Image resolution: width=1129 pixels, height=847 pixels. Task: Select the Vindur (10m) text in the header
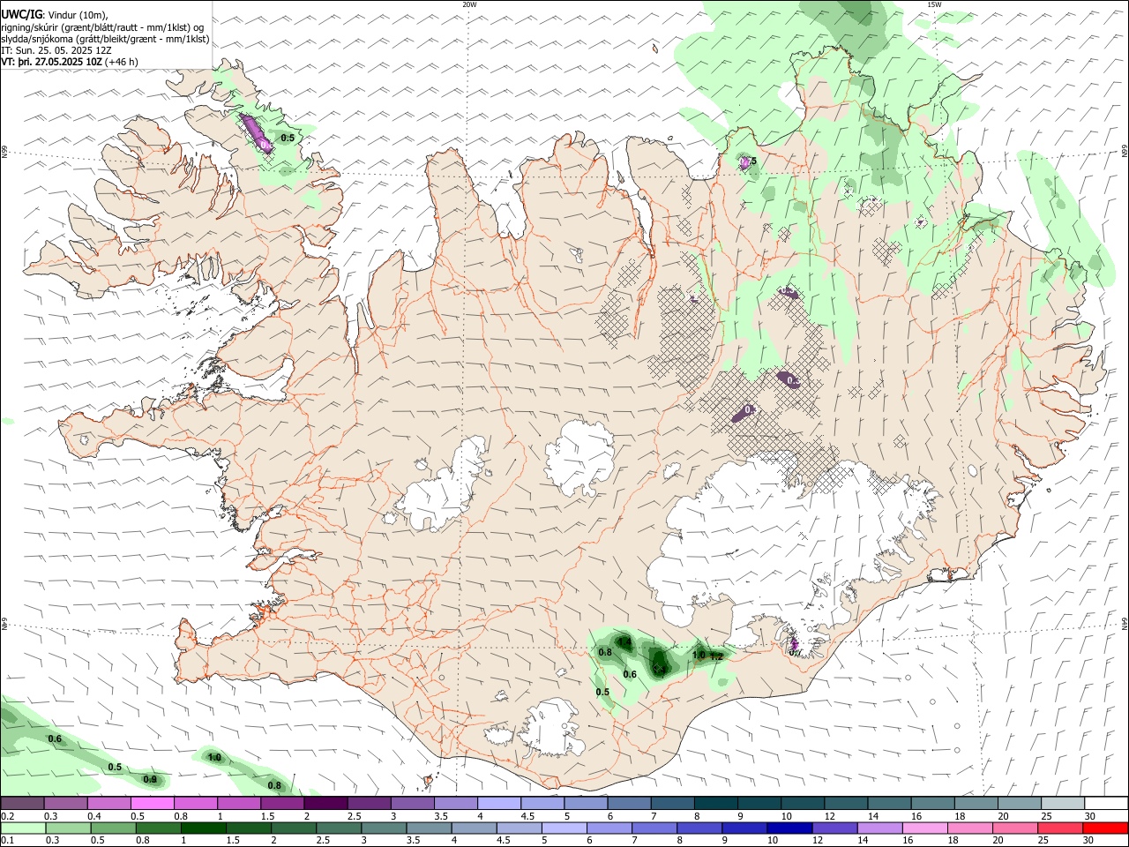pyautogui.click(x=79, y=15)
